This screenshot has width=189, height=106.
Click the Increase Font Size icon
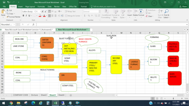(x=43, y=11)
